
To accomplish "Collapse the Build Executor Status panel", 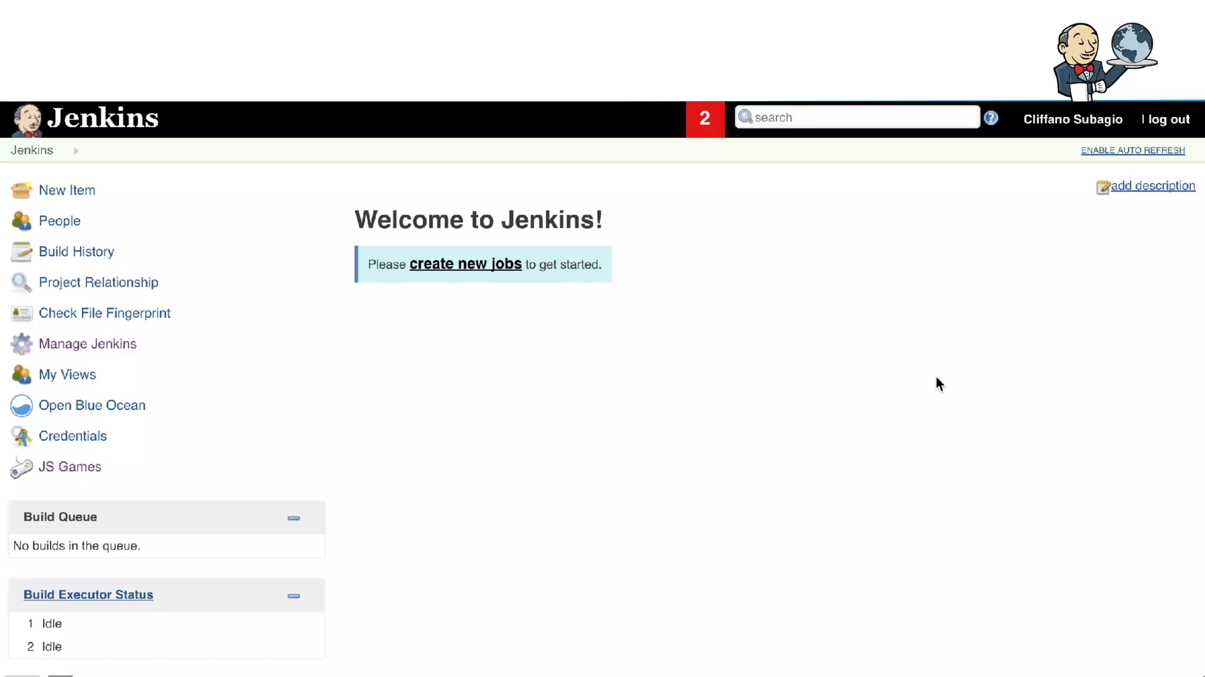I will (x=294, y=595).
